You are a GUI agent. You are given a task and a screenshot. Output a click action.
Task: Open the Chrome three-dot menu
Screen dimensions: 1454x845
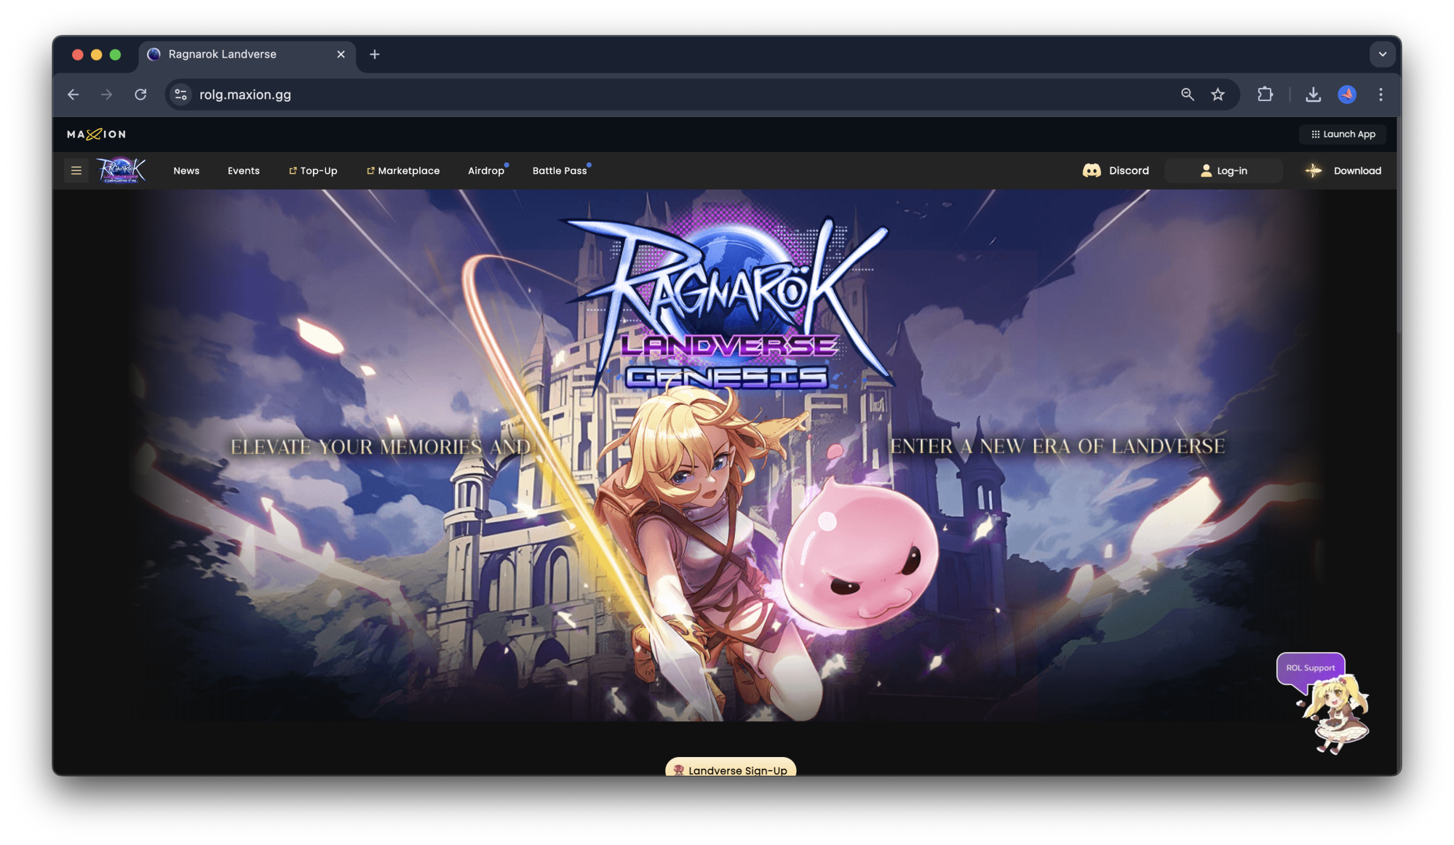(x=1381, y=95)
